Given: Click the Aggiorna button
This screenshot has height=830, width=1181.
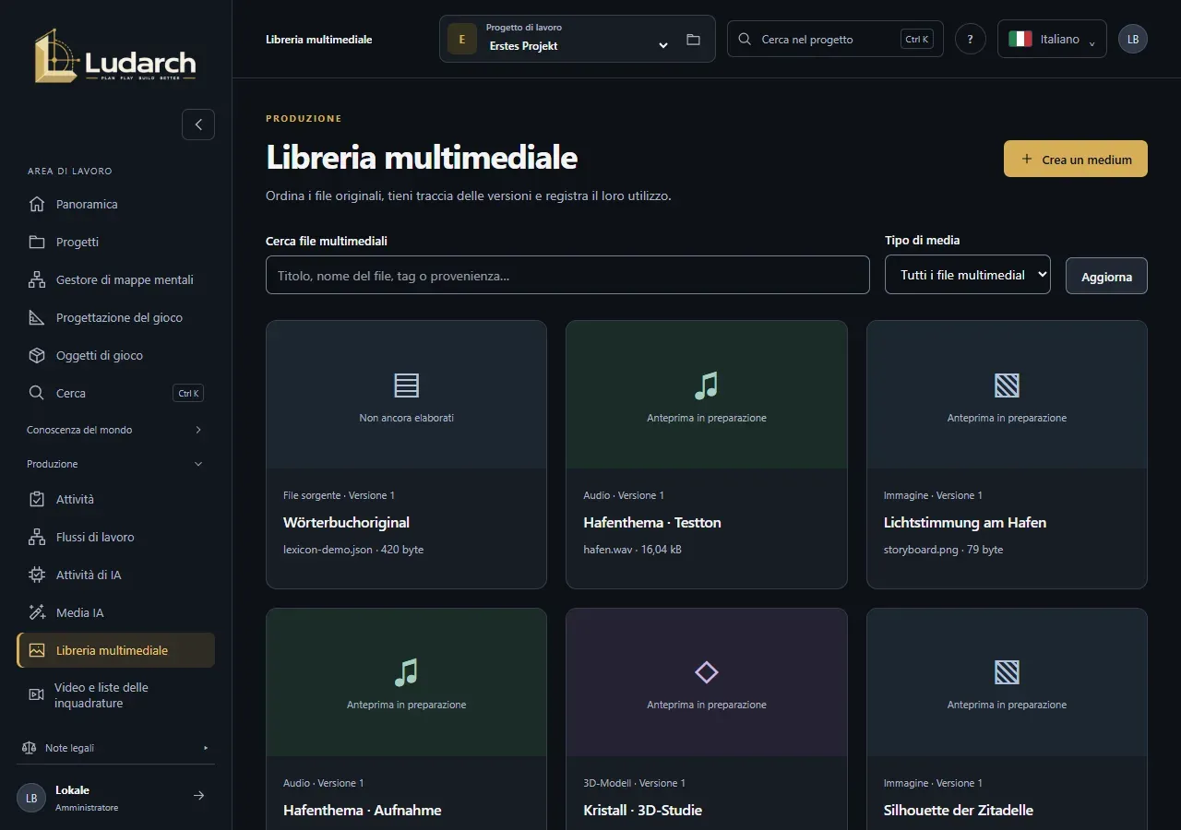Looking at the screenshot, I should [1106, 276].
